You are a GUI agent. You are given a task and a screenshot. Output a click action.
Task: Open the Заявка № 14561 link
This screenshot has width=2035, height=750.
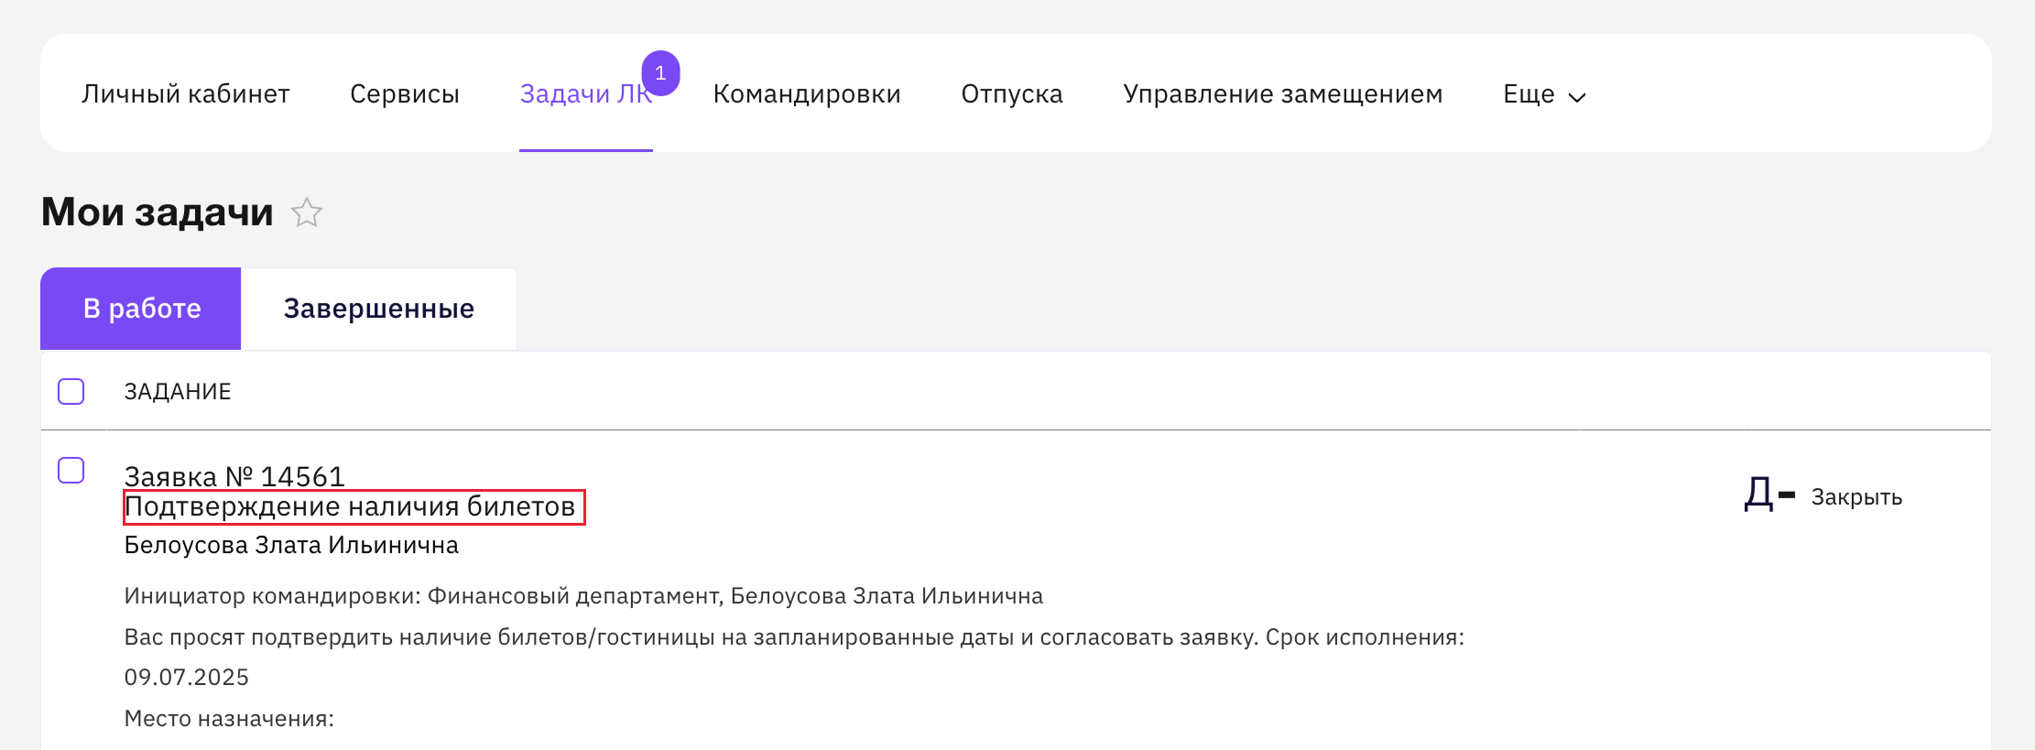(234, 475)
